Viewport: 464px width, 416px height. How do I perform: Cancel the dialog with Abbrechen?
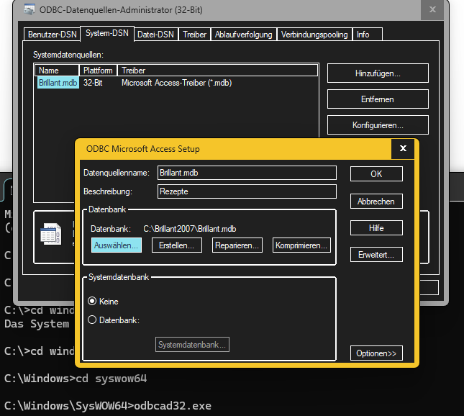376,202
